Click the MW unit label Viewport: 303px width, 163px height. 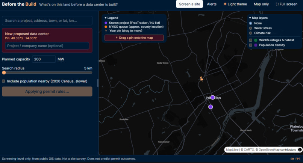tap(61, 59)
